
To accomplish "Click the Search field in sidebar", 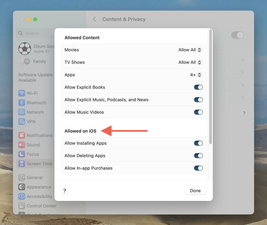I will tap(36, 33).
